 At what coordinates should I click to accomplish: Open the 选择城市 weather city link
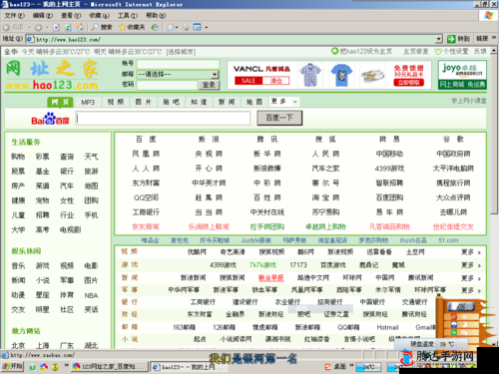[181, 52]
